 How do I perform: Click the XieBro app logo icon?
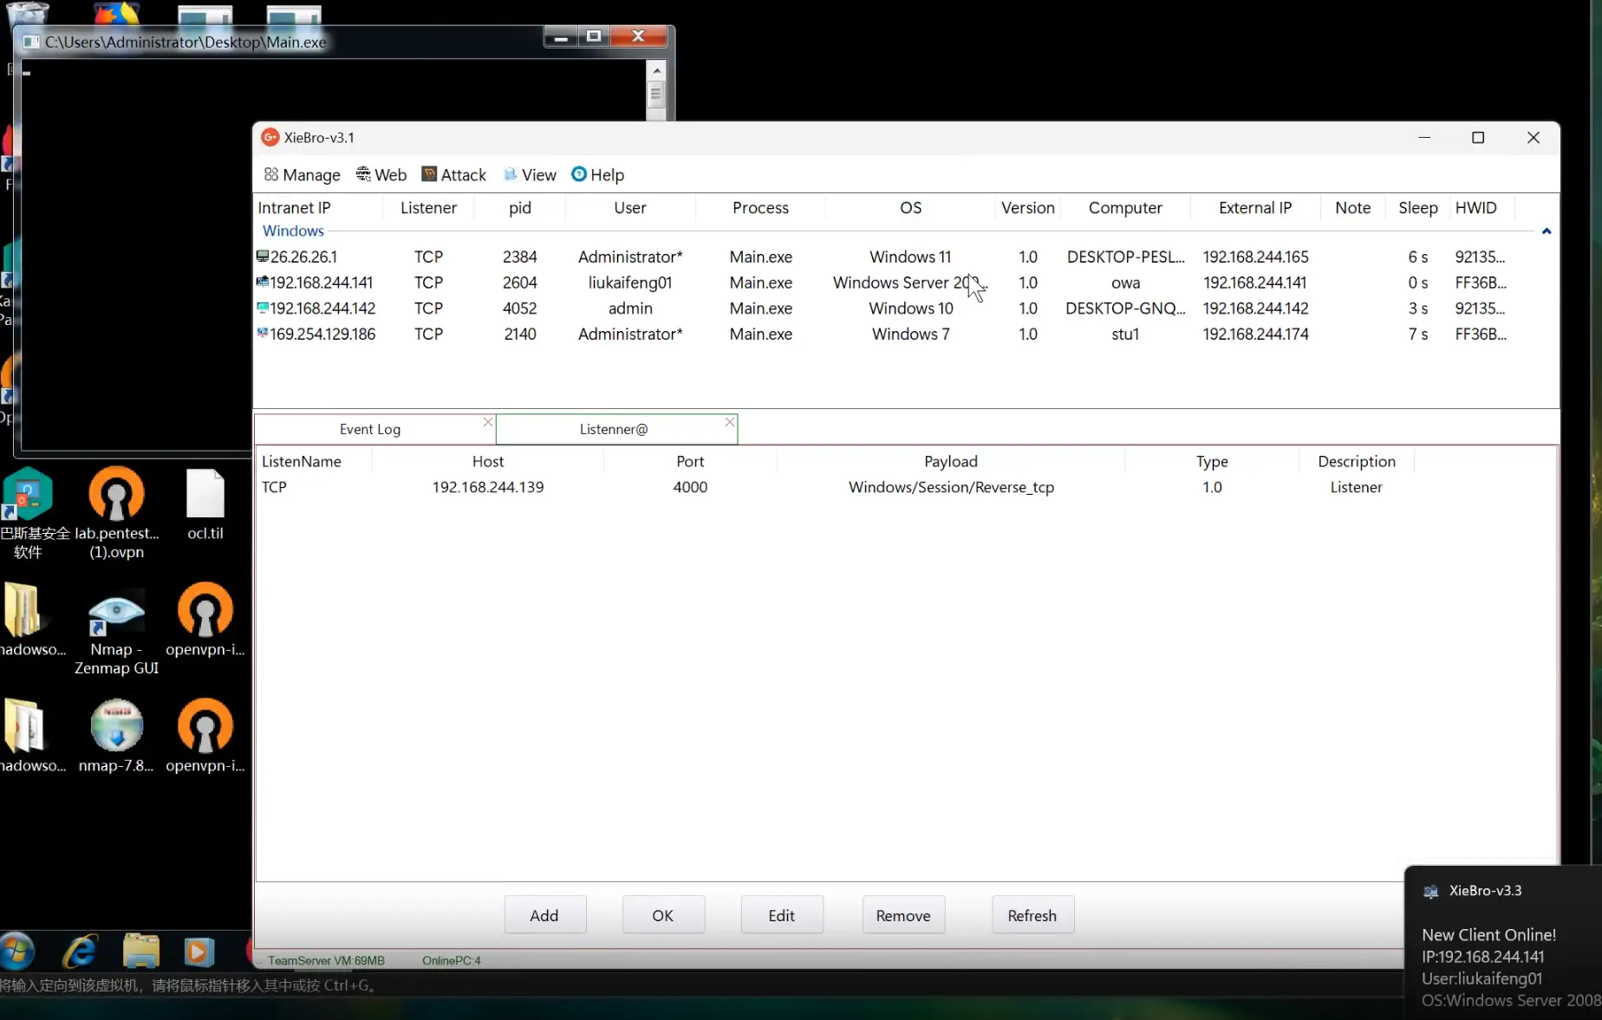click(270, 138)
